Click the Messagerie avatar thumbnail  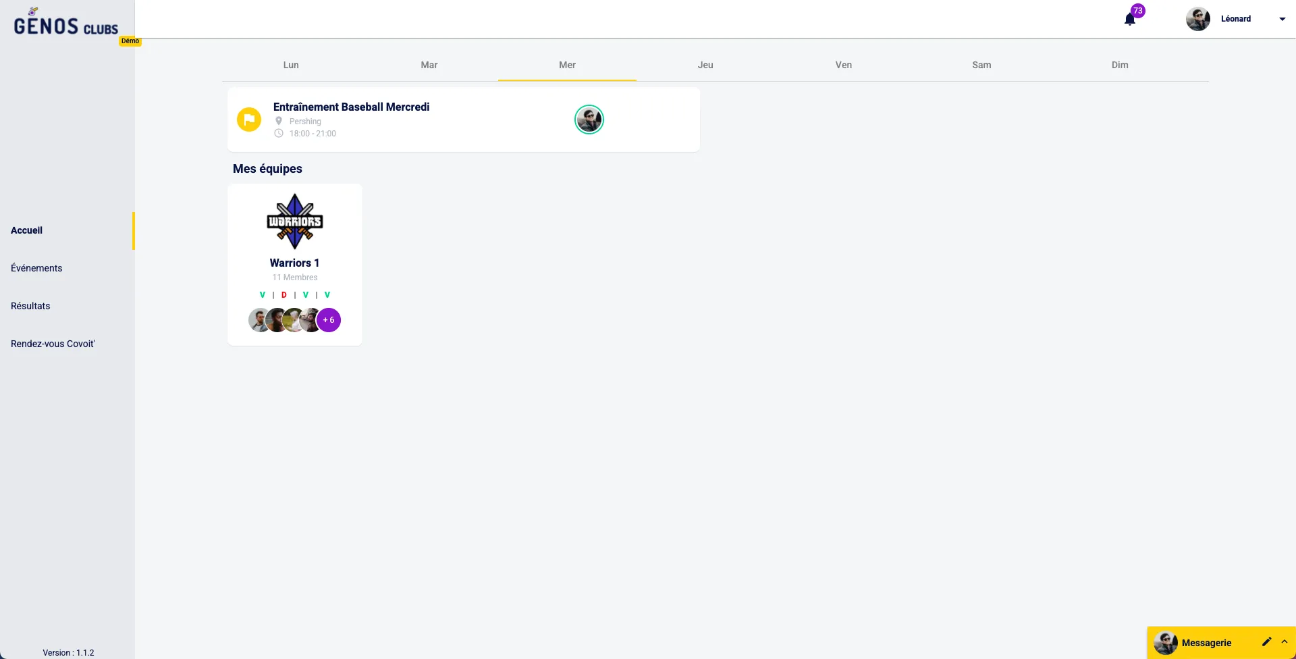[x=1166, y=643]
